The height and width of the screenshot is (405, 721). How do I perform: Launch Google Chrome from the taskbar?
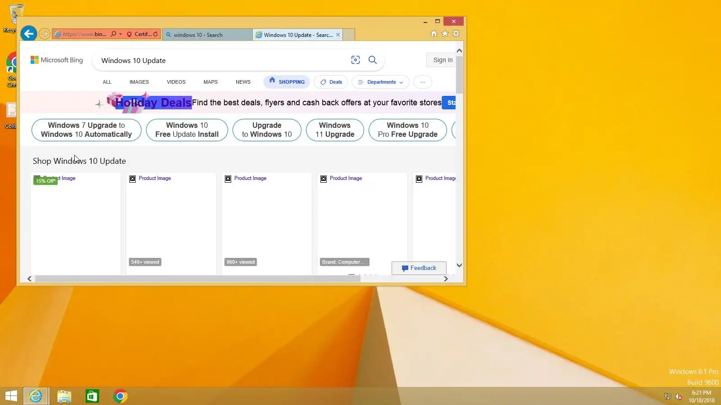(x=120, y=396)
